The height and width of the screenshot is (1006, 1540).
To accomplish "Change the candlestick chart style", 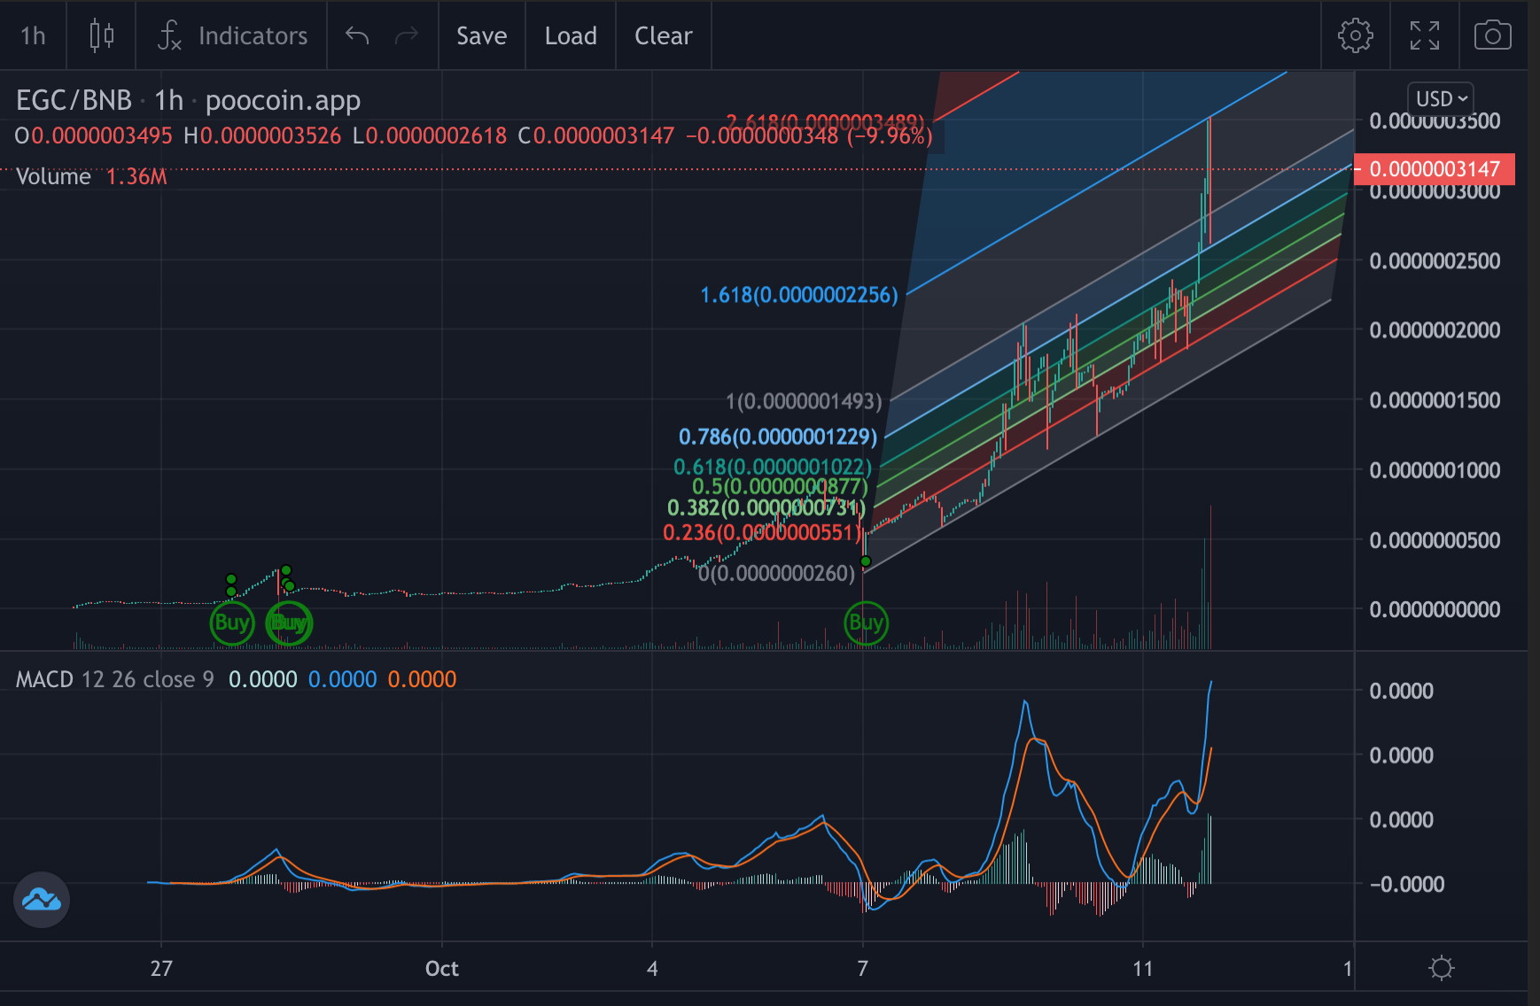I will tap(102, 35).
